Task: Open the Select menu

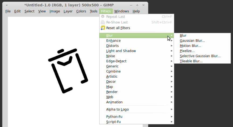Action: point(29,11)
